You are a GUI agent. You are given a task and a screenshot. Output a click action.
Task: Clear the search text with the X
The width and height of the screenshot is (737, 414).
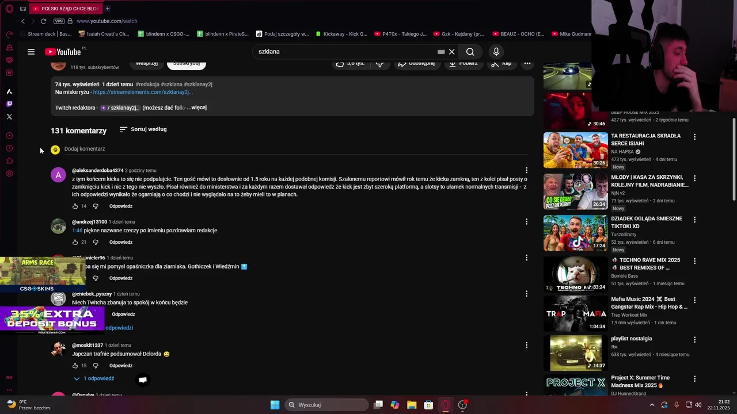pos(452,52)
